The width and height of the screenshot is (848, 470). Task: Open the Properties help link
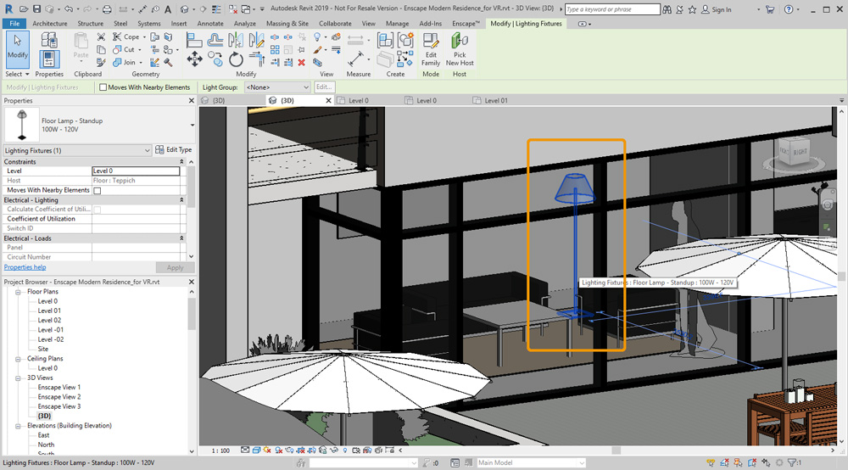click(x=25, y=267)
